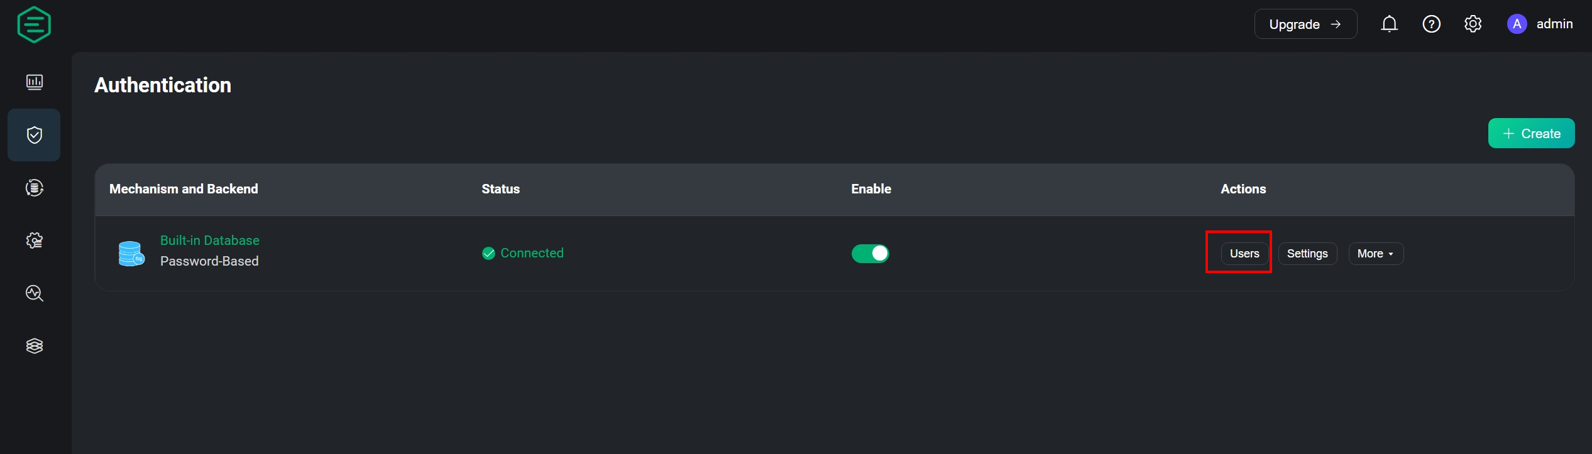The image size is (1592, 454).
Task: Expand the More actions dropdown
Action: pyautogui.click(x=1375, y=254)
